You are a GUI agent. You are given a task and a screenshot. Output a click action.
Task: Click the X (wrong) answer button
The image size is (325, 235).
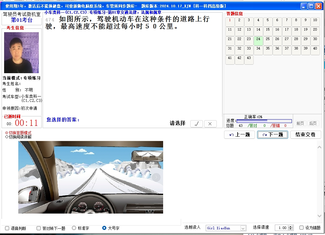click(x=210, y=124)
